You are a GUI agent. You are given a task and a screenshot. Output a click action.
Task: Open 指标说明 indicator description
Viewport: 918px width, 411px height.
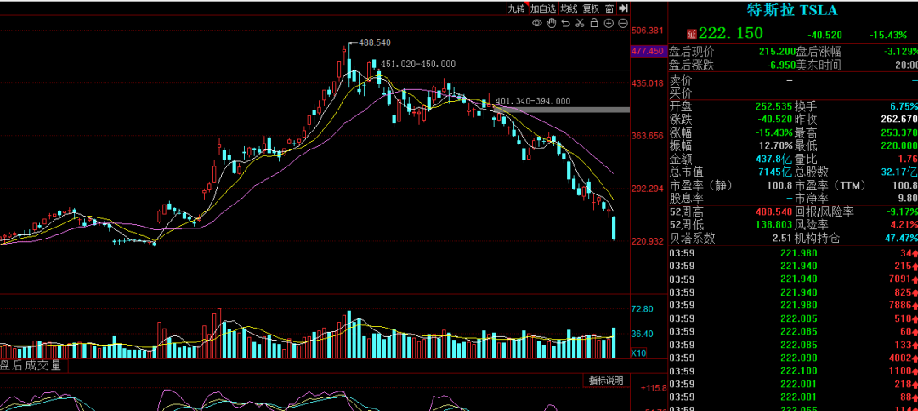click(606, 380)
